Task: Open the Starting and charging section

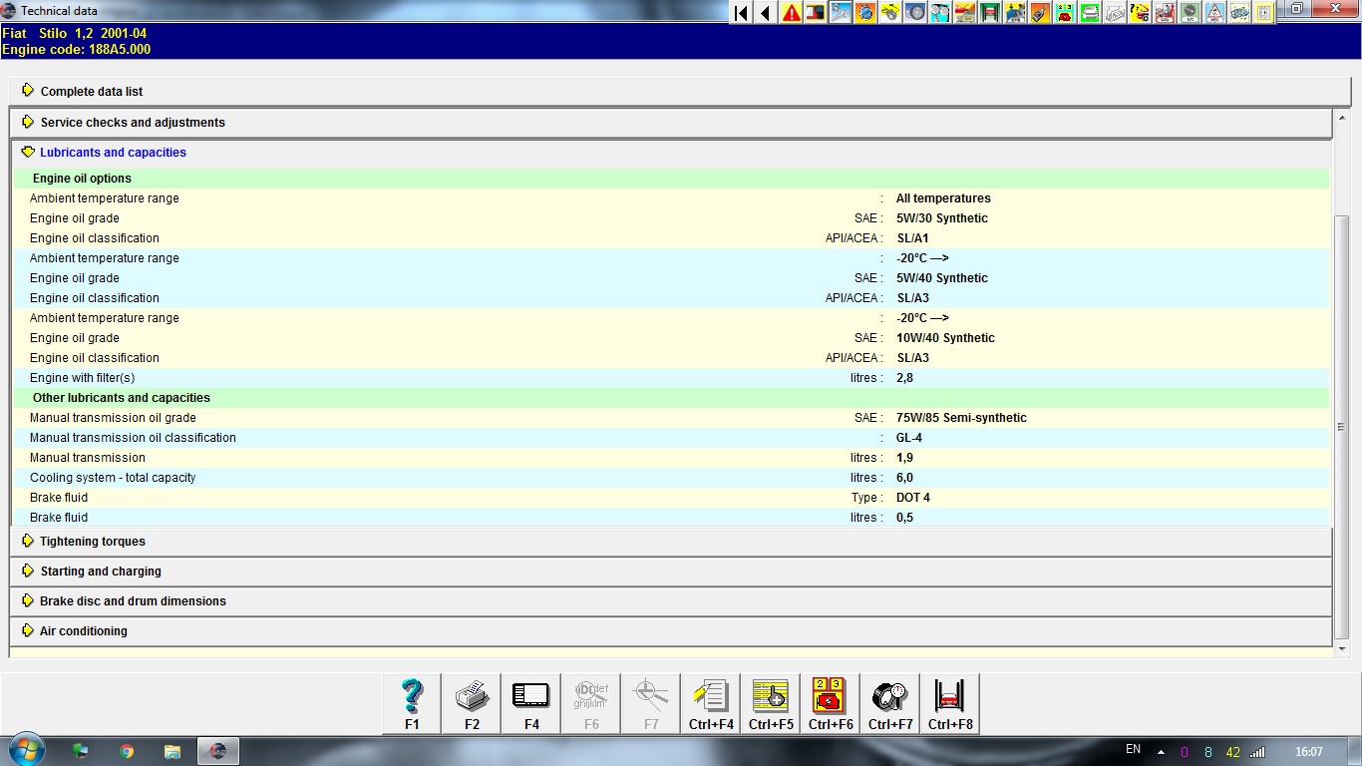Action: coord(101,572)
